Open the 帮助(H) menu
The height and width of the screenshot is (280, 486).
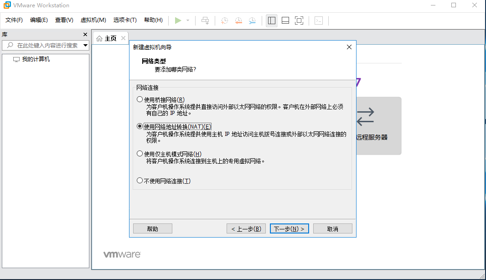tap(154, 20)
